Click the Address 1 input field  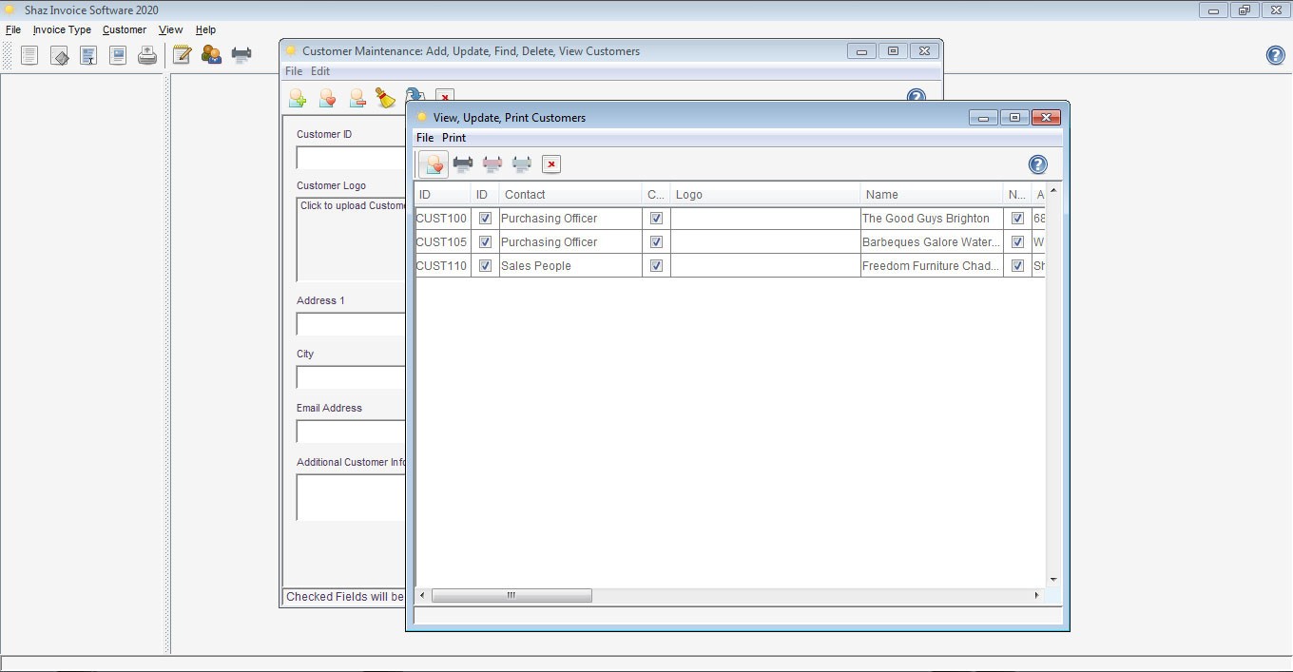pos(351,324)
